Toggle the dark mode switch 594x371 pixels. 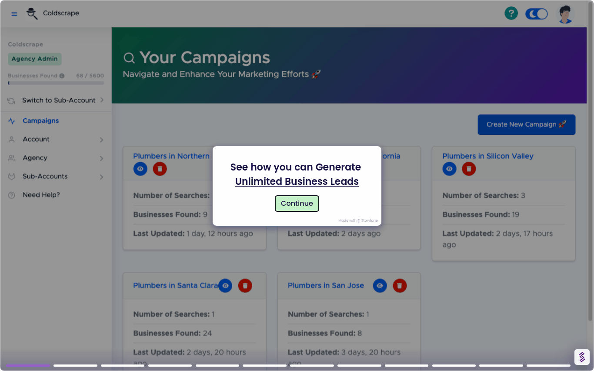[x=536, y=14]
